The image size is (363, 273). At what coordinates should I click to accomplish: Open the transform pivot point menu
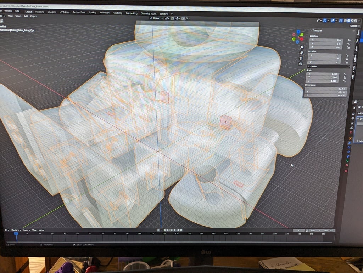[167, 18]
